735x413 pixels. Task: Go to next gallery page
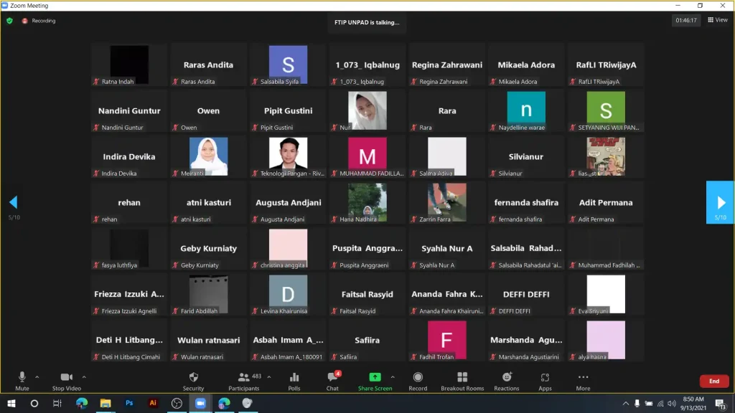coord(720,202)
